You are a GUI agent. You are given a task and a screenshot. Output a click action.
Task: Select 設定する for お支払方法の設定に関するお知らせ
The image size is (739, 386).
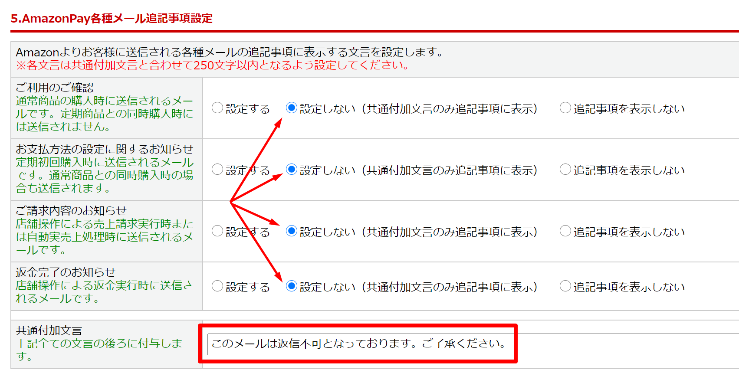pos(217,170)
